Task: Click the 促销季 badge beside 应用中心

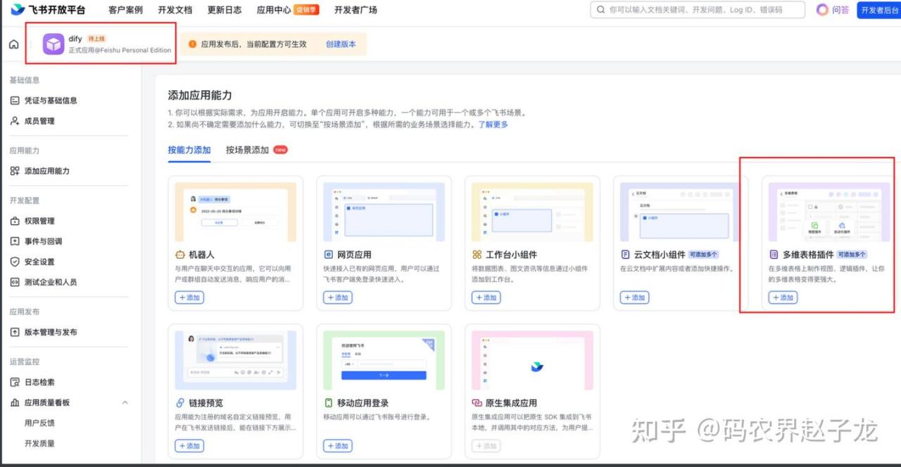Action: coord(306,10)
